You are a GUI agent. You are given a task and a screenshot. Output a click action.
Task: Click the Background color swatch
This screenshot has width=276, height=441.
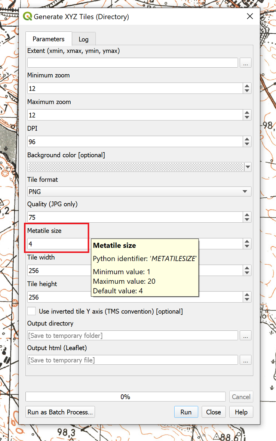135,167
